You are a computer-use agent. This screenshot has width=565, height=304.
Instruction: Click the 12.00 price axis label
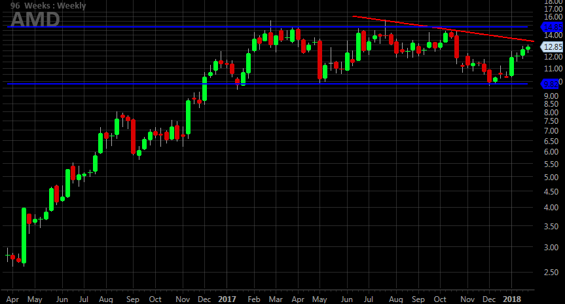click(553, 57)
